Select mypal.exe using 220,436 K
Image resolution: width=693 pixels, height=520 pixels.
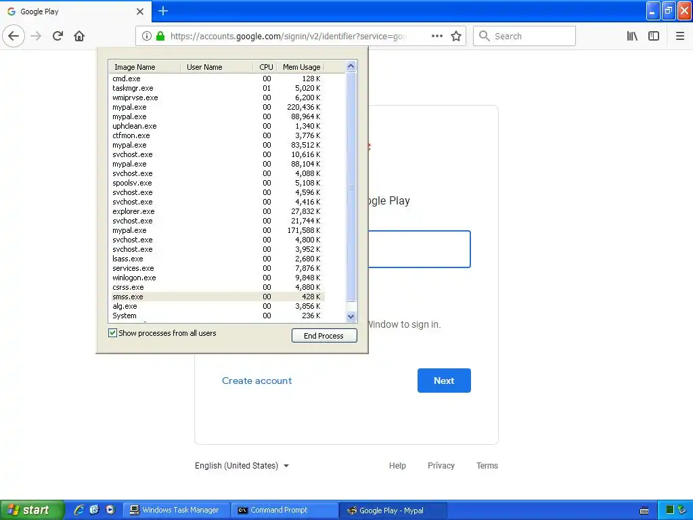217,107
